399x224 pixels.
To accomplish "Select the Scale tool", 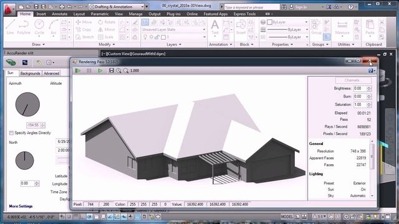I will [105, 37].
